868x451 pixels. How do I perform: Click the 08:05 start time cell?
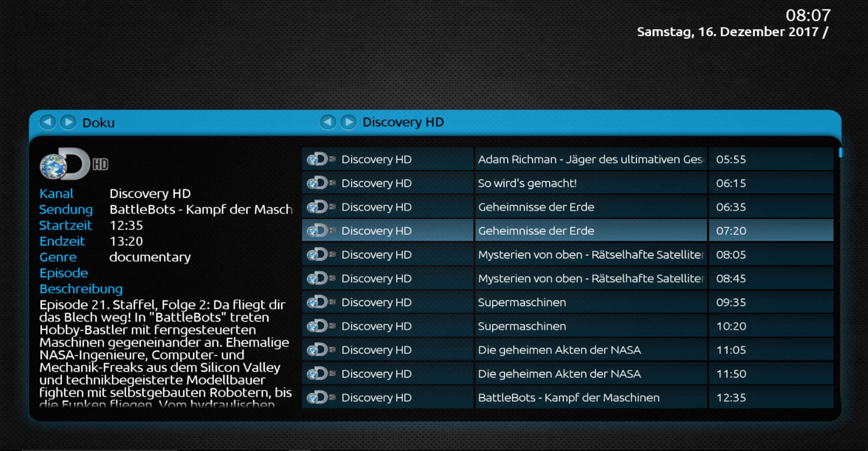click(771, 255)
